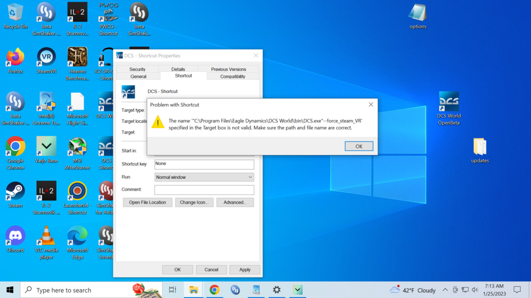The height and width of the screenshot is (298, 531).
Task: Open the notification center icon
Action: point(517,290)
